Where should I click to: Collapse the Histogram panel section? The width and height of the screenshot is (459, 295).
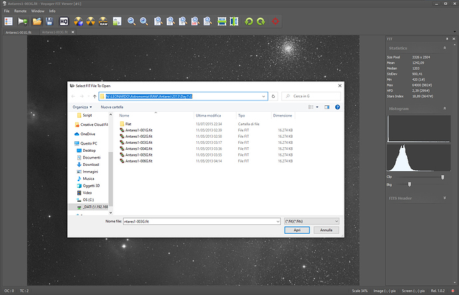pyautogui.click(x=444, y=109)
